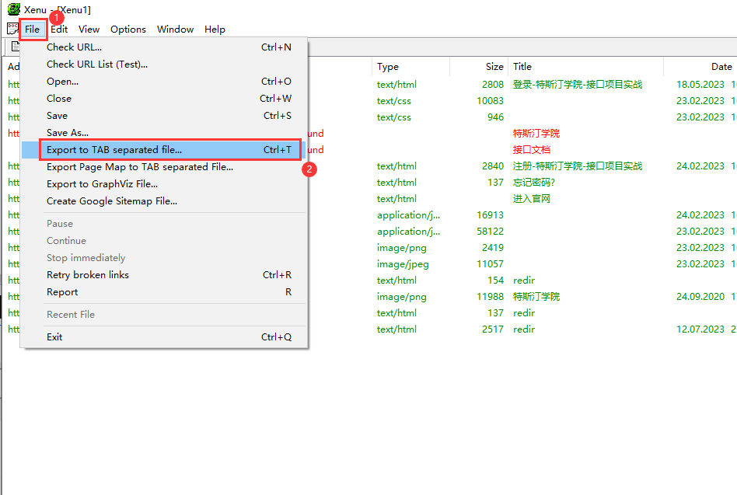Sort by the Title column header
This screenshot has width=737, height=495.
585,67
